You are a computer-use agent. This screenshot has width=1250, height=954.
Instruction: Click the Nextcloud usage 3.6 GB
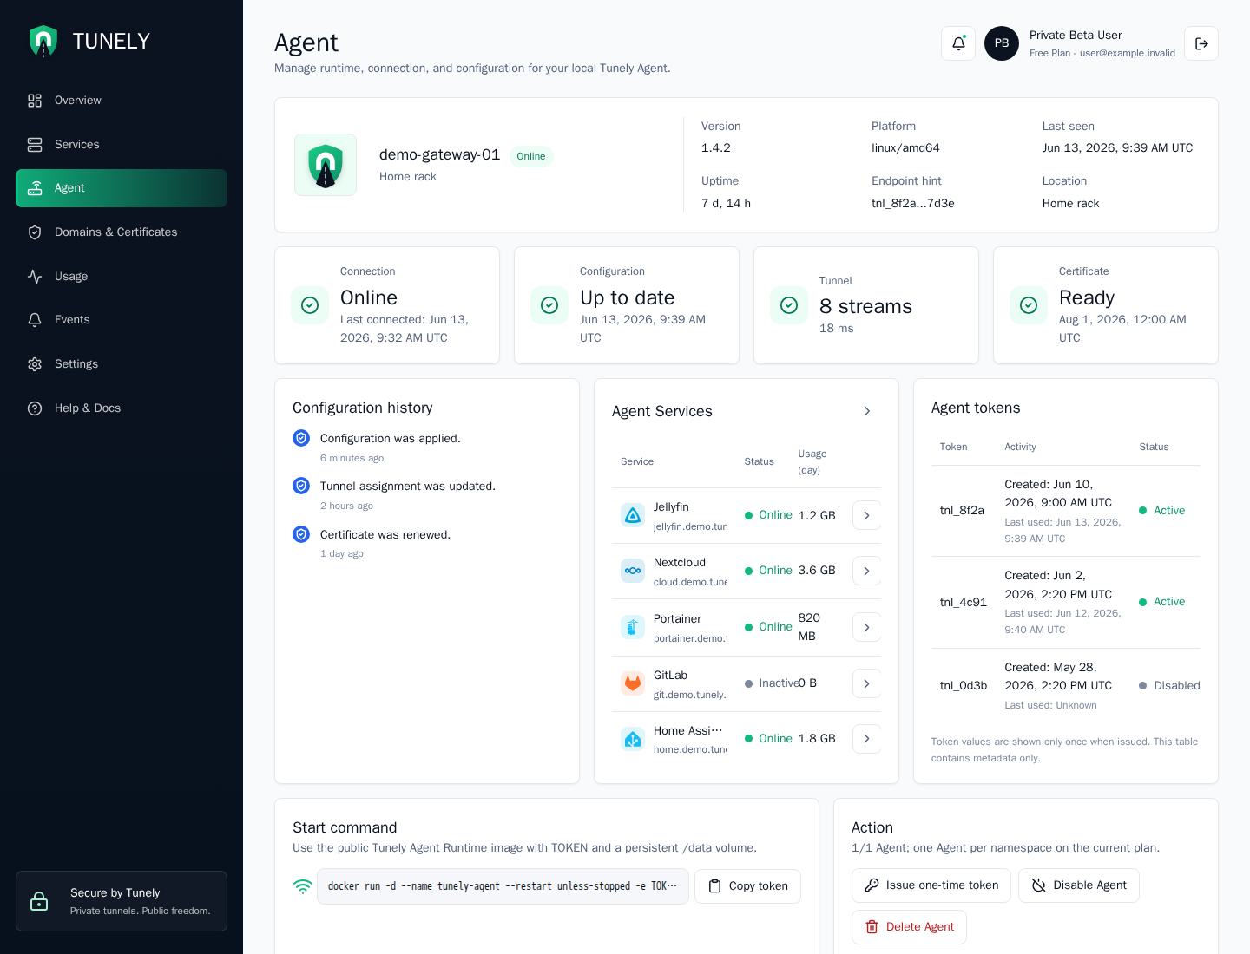pyautogui.click(x=817, y=571)
